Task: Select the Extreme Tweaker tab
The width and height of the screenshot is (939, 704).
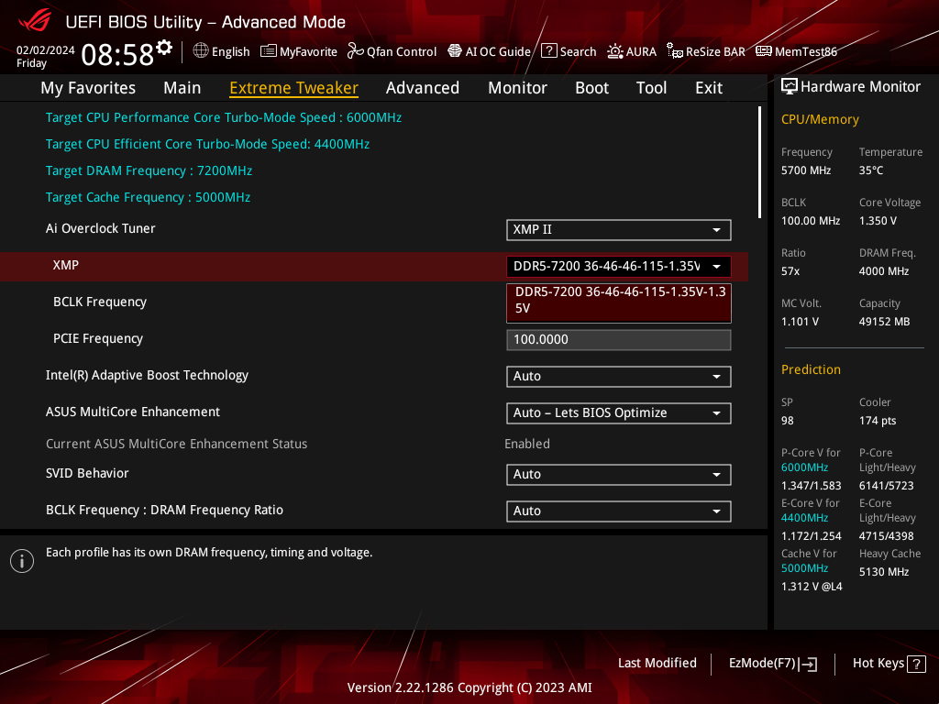Action: tap(293, 88)
